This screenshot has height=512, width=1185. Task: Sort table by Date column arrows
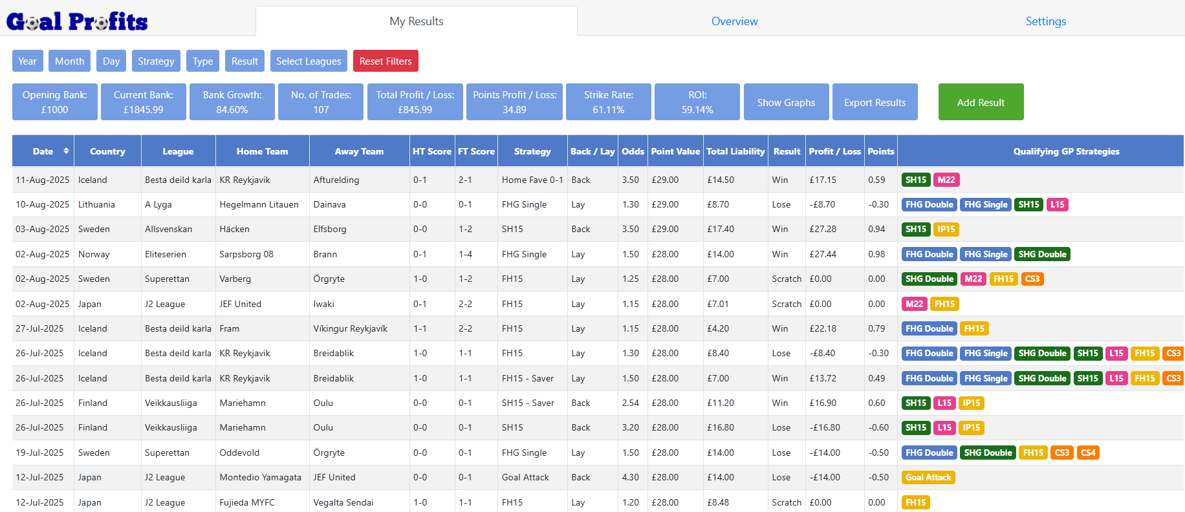66,151
